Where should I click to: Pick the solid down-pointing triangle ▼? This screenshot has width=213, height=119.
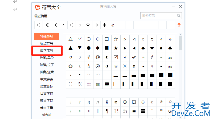[80, 48]
